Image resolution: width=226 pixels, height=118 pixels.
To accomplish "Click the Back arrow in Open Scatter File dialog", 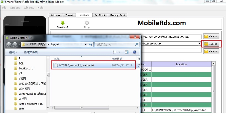I will tap(9, 45).
